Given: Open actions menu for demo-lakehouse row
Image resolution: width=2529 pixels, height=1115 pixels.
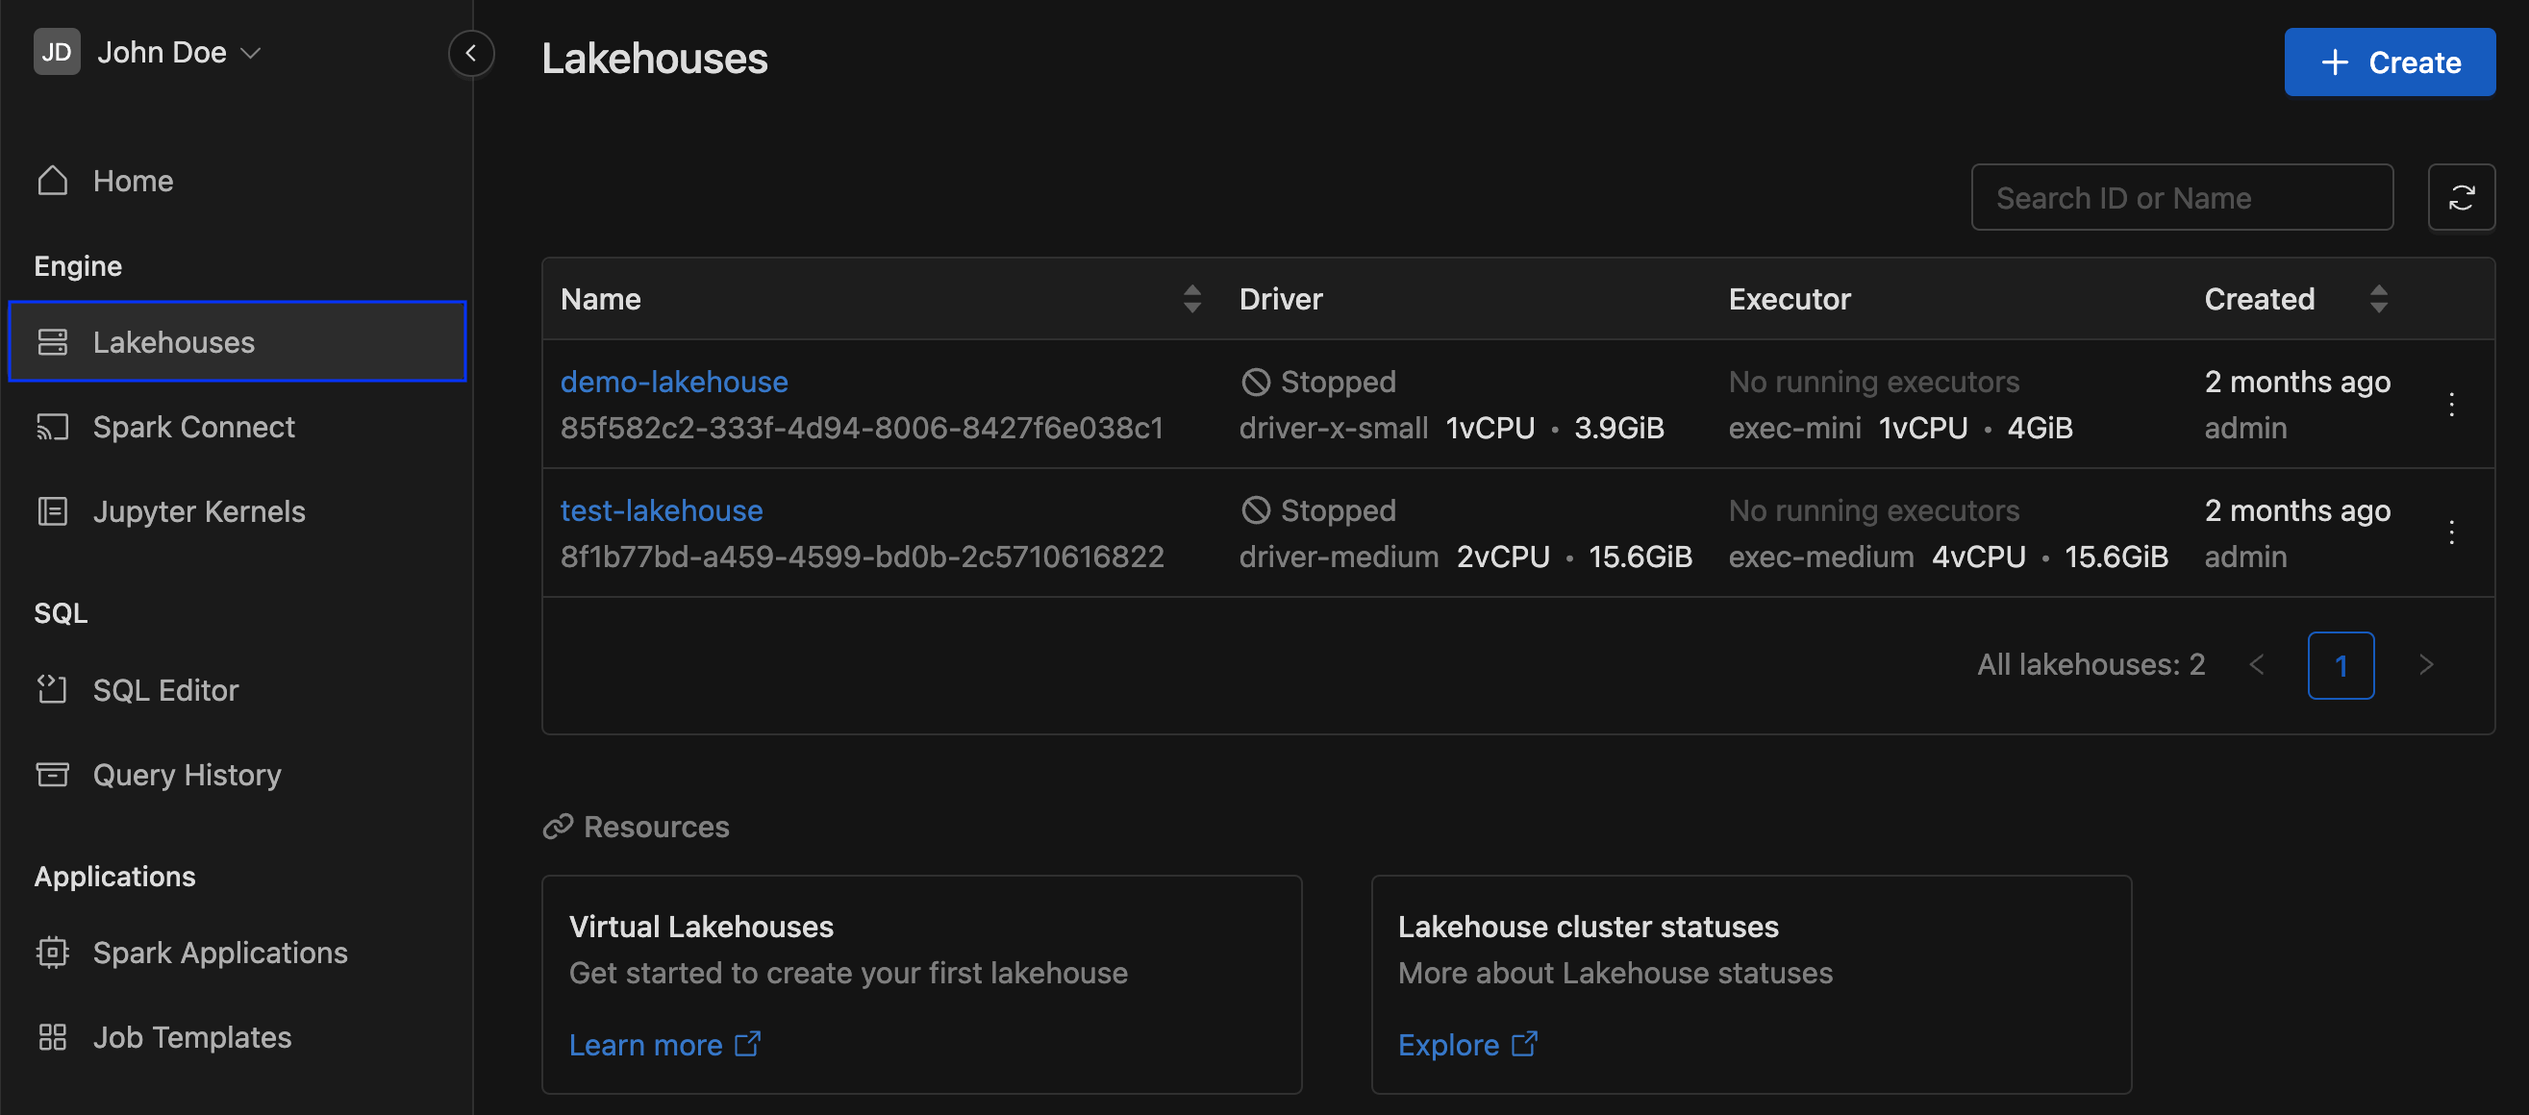Looking at the screenshot, I should pos(2451,405).
